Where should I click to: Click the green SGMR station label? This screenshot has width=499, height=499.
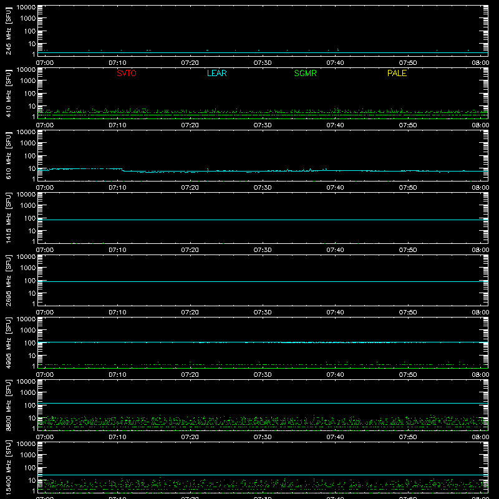pyautogui.click(x=305, y=73)
